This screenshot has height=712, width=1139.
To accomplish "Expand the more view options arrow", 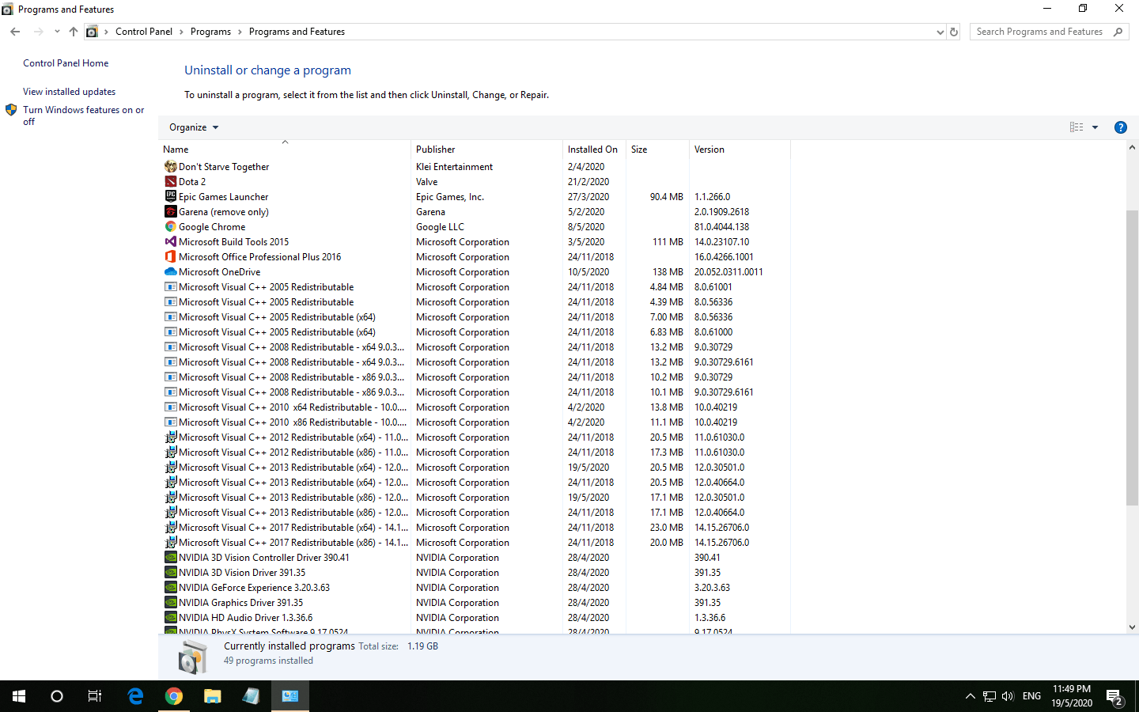I will point(1095,127).
